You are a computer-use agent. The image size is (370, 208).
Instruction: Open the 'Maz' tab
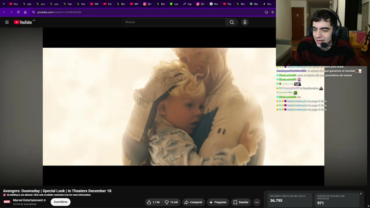click(x=254, y=4)
